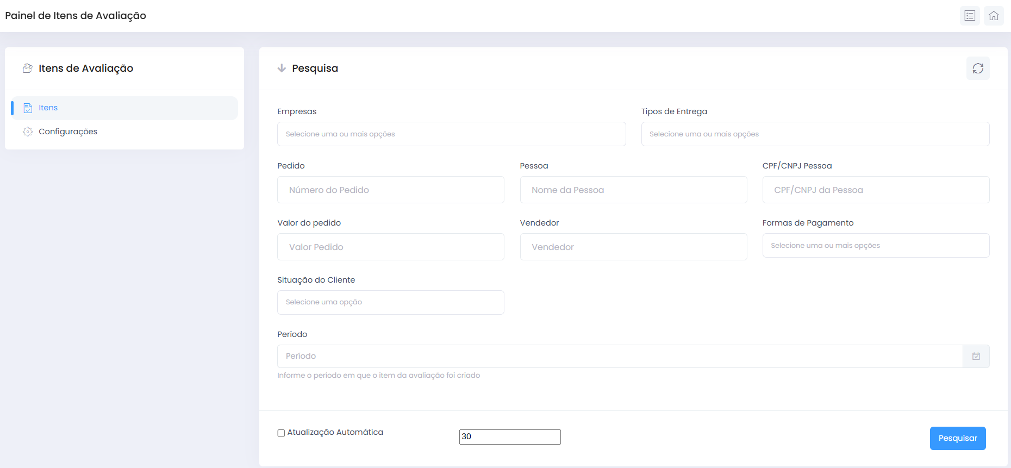Click the refresh icon in Pesquisa header

coord(978,68)
